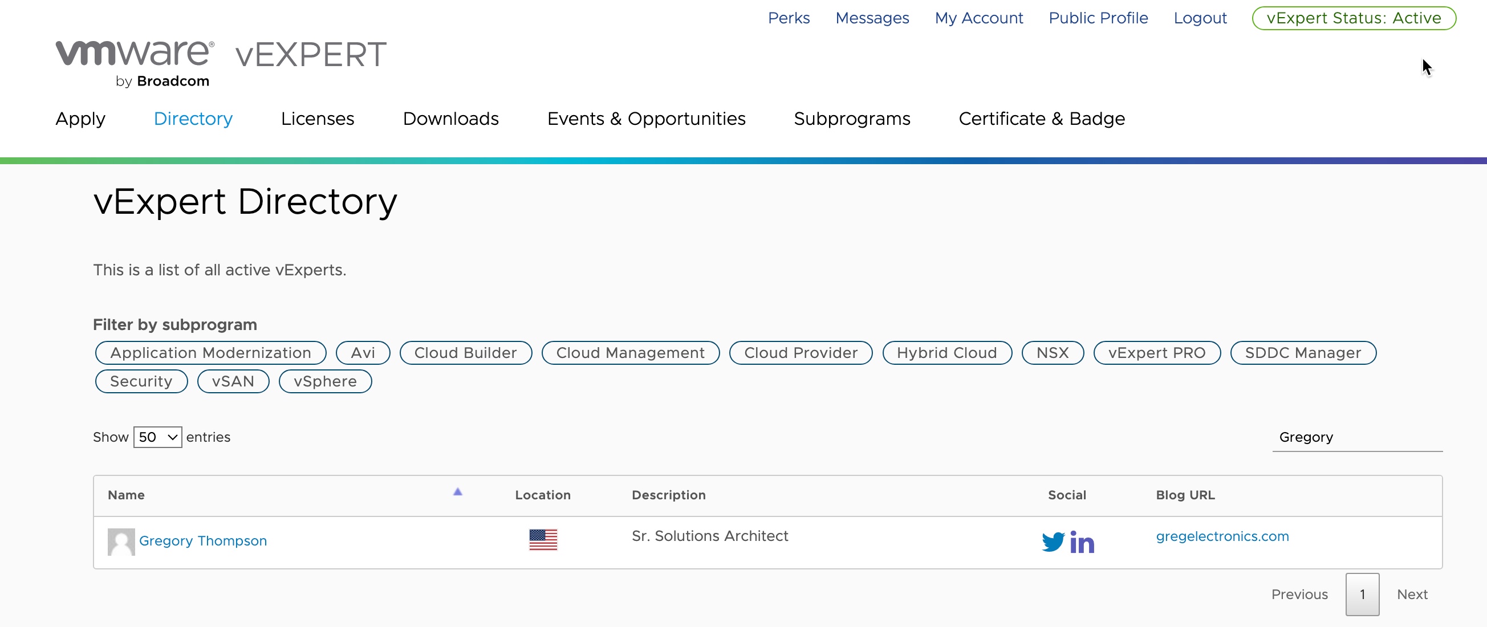Click the Previous pagination button
Screen dimensions: 1487x627
click(x=1299, y=595)
